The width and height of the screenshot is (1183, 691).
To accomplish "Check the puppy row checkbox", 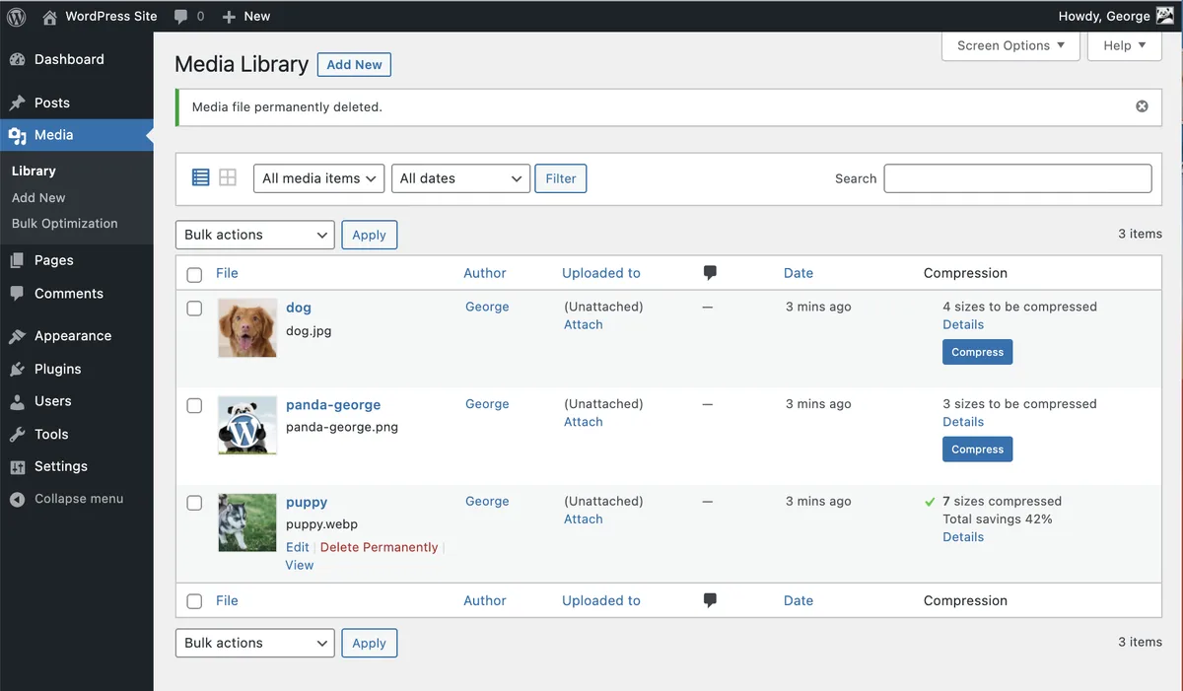I will pos(194,503).
